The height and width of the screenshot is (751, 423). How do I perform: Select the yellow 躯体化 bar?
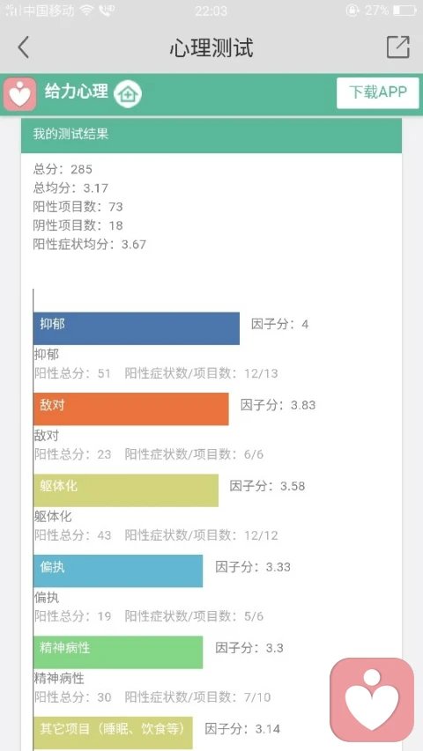coord(126,490)
